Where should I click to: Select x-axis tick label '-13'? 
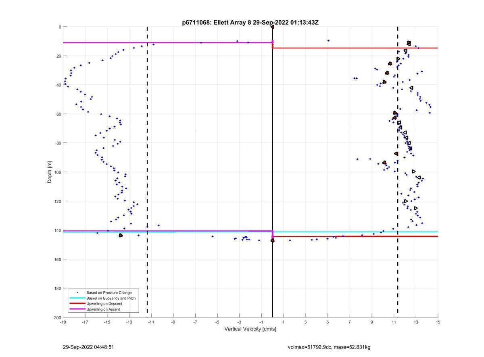(129, 322)
